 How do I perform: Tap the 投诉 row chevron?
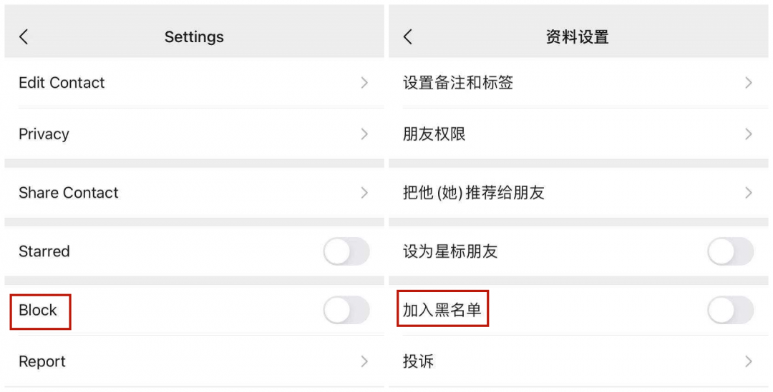pyautogui.click(x=749, y=362)
